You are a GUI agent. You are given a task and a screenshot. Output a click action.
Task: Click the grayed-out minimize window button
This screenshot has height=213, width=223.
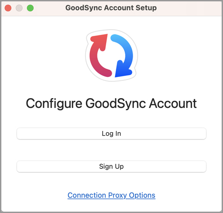click(x=19, y=8)
